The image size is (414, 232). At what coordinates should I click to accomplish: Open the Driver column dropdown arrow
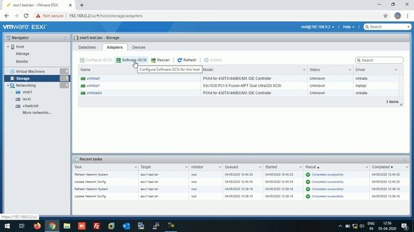pyautogui.click(x=395, y=70)
